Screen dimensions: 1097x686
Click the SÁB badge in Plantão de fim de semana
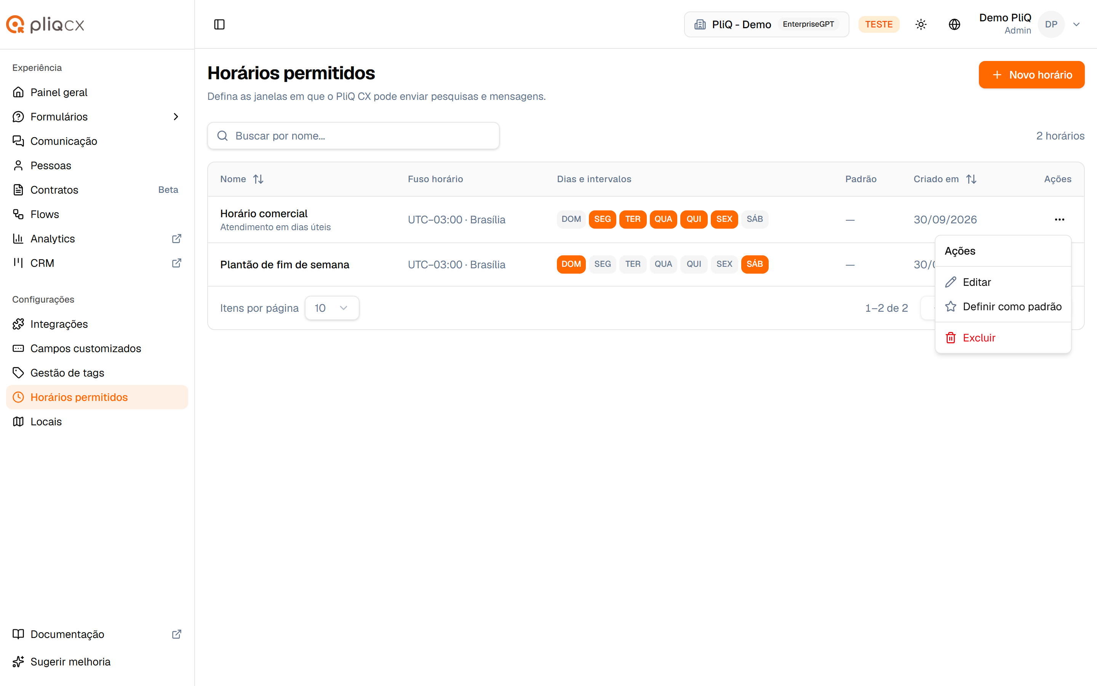[754, 264]
